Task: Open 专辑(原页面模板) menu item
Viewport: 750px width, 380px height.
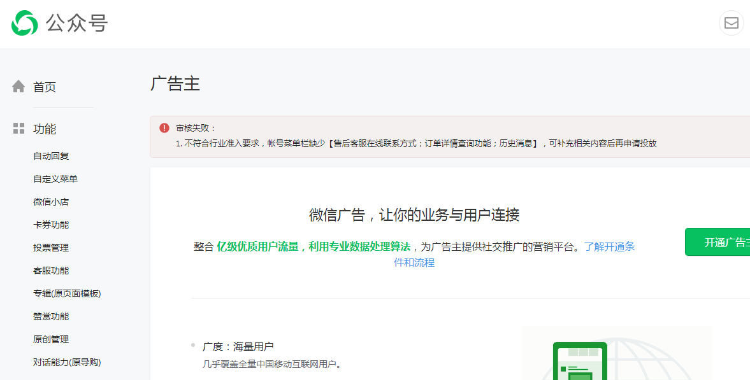Action: [x=67, y=293]
